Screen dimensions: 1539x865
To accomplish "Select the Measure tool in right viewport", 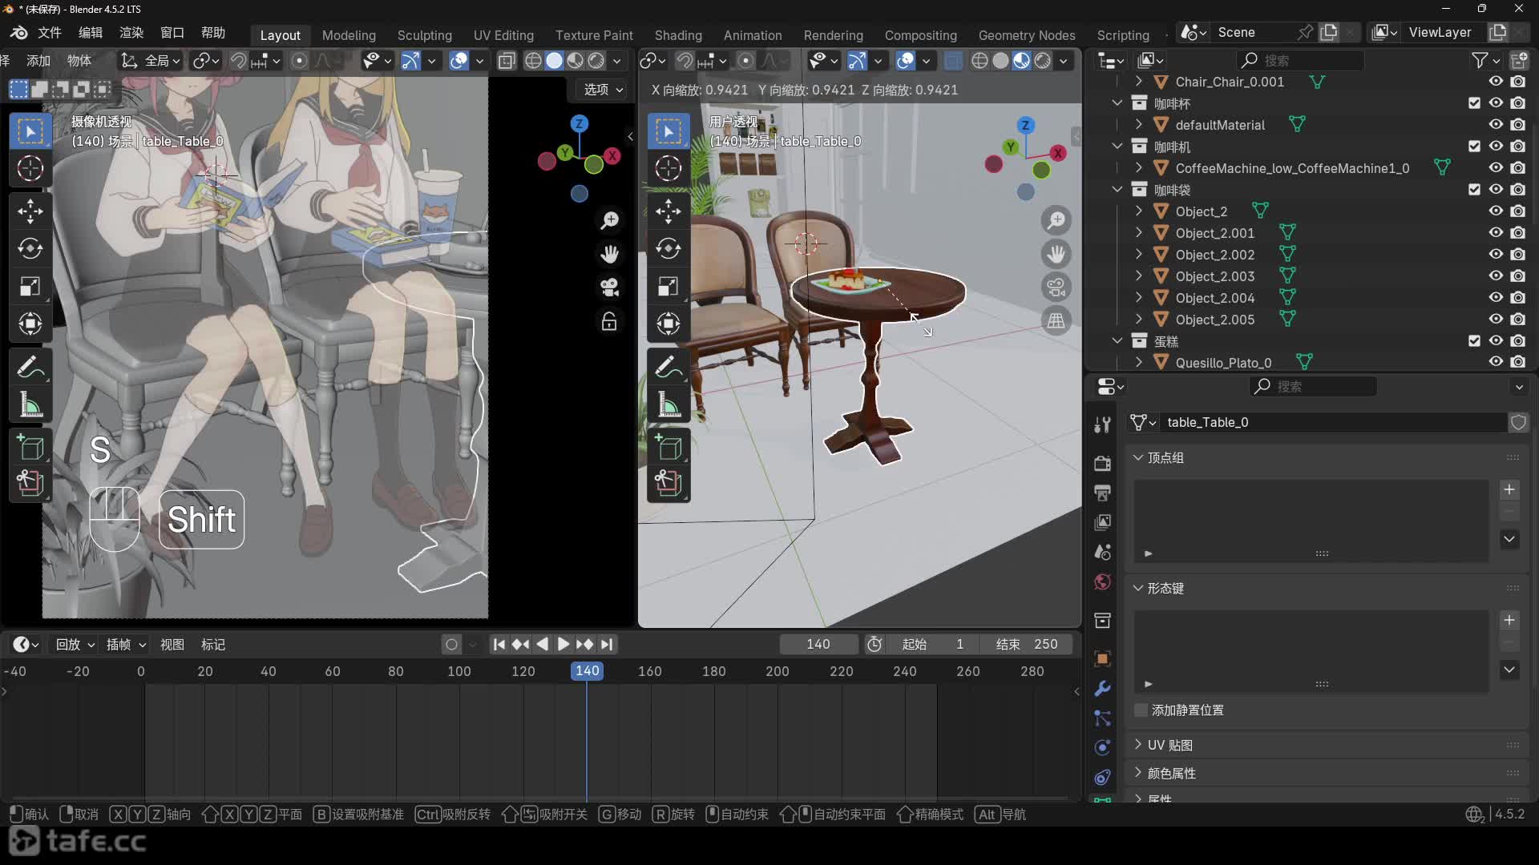I will click(668, 405).
